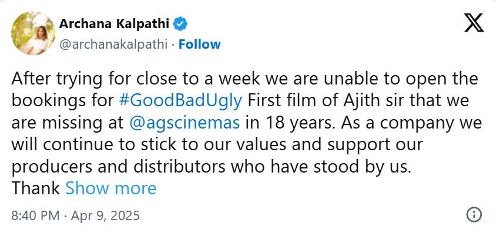View Archana Kalpathi's profile picture
Screen dimensions: 496x233
point(33,33)
